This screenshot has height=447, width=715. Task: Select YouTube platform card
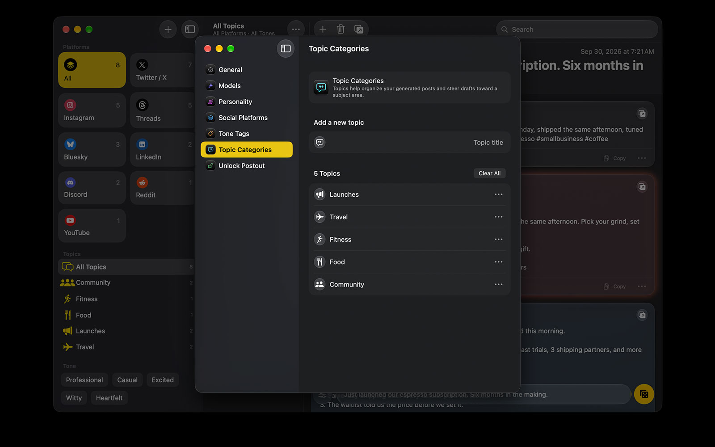(92, 226)
